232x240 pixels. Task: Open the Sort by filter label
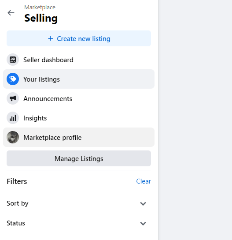click(x=18, y=203)
